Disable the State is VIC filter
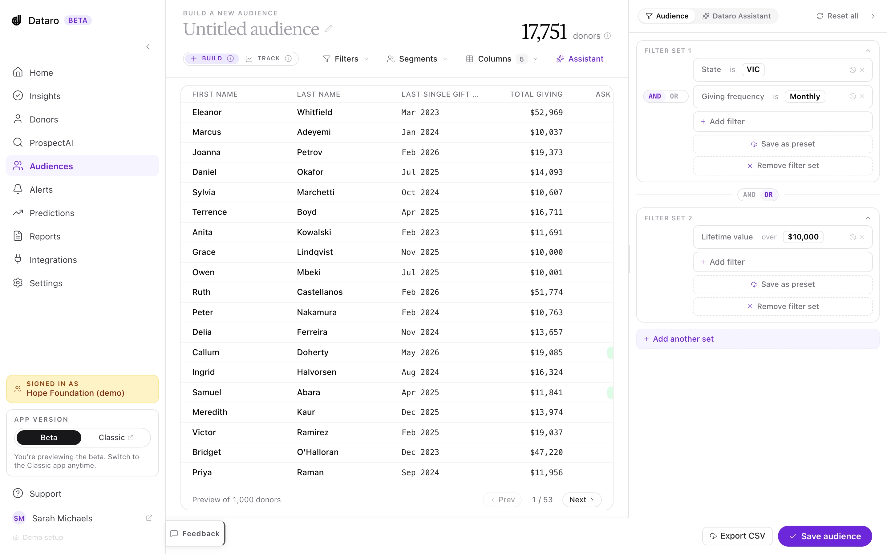This screenshot has width=887, height=554. click(x=853, y=70)
